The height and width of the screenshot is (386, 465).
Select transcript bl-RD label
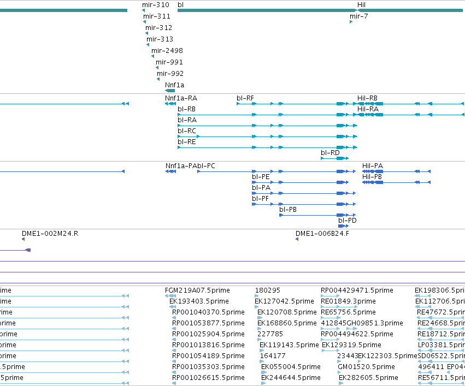330,153
